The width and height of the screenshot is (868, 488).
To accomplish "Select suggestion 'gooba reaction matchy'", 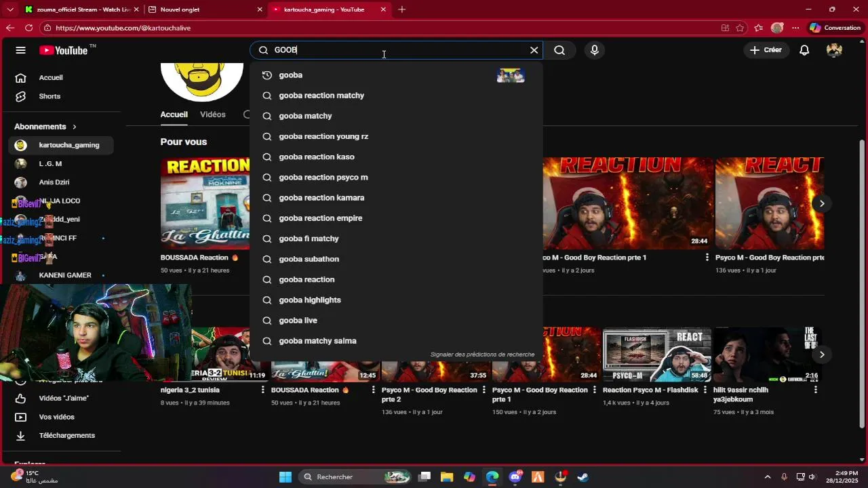I will point(396,96).
